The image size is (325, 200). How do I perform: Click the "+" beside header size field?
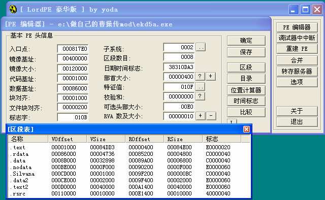pyautogui.click(x=211, y=76)
